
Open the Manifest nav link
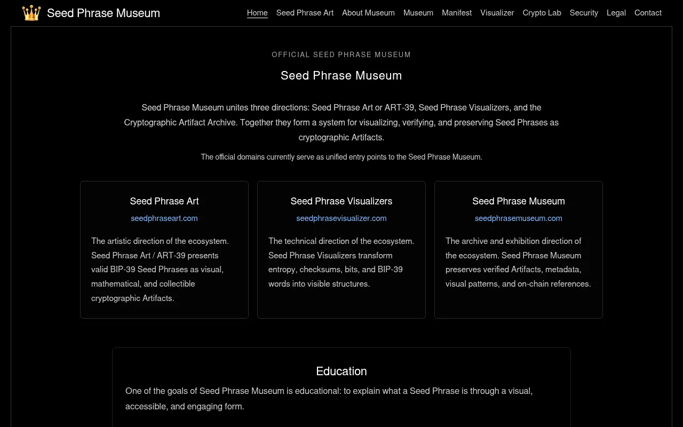[457, 13]
